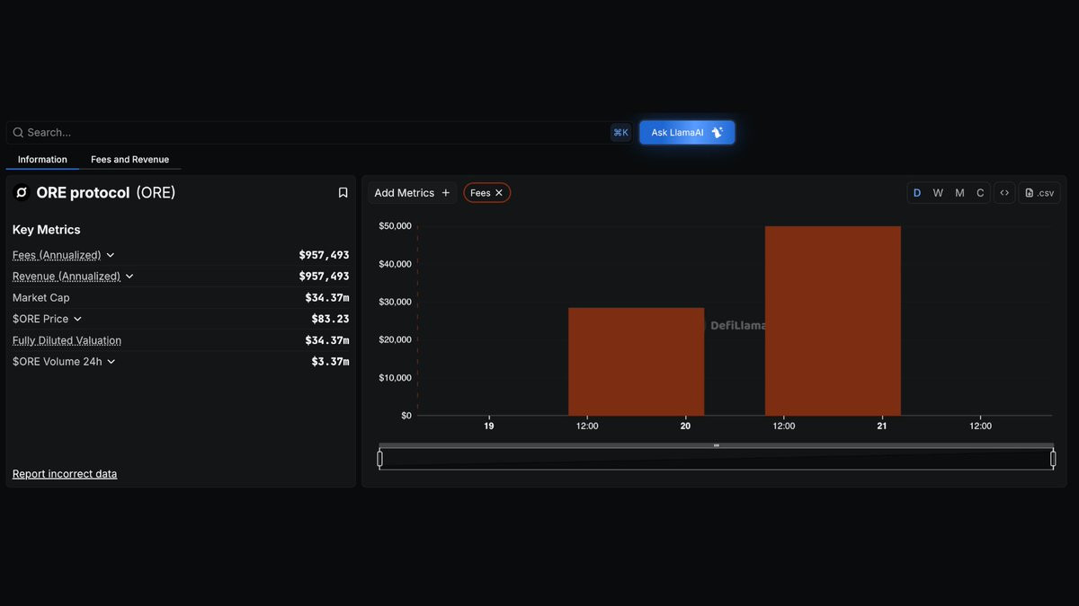This screenshot has width=1079, height=606.
Task: Click the bookmark icon for ORE protocol
Action: point(343,193)
